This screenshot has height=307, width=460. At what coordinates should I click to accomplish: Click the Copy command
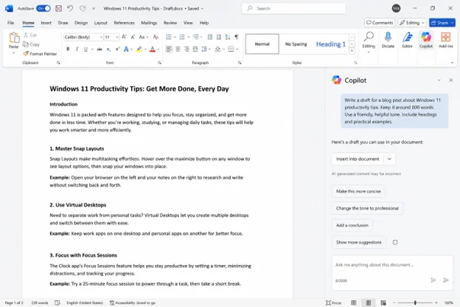(x=32, y=44)
